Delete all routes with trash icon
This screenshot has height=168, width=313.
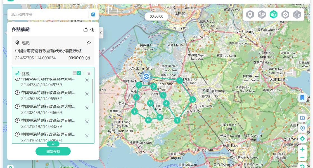89,73
